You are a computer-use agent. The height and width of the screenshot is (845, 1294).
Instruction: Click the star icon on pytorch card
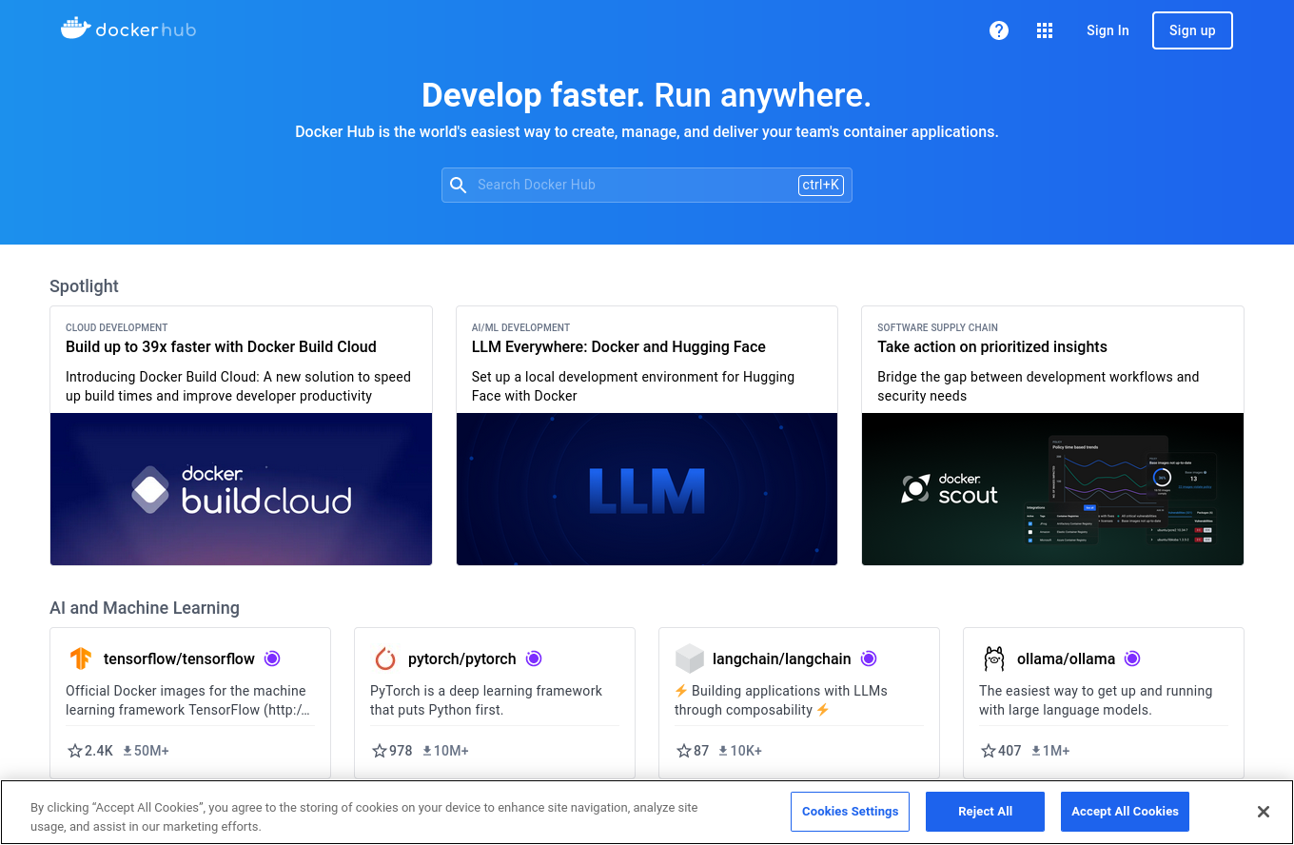click(380, 751)
